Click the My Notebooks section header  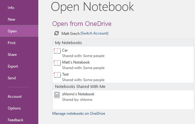(x=123, y=43)
